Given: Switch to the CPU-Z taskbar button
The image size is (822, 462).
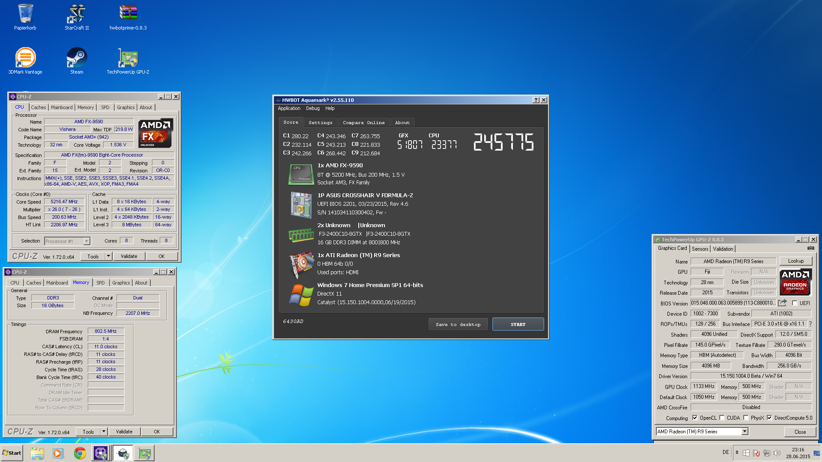Looking at the screenshot, I should click(x=101, y=453).
